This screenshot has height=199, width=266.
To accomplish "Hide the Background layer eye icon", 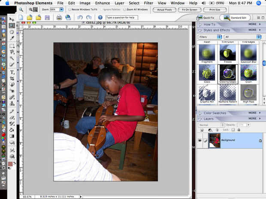I will point(200,140).
